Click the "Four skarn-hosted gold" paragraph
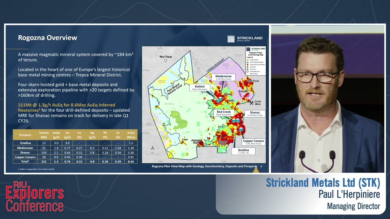The width and height of the screenshot is (390, 219). click(x=76, y=90)
